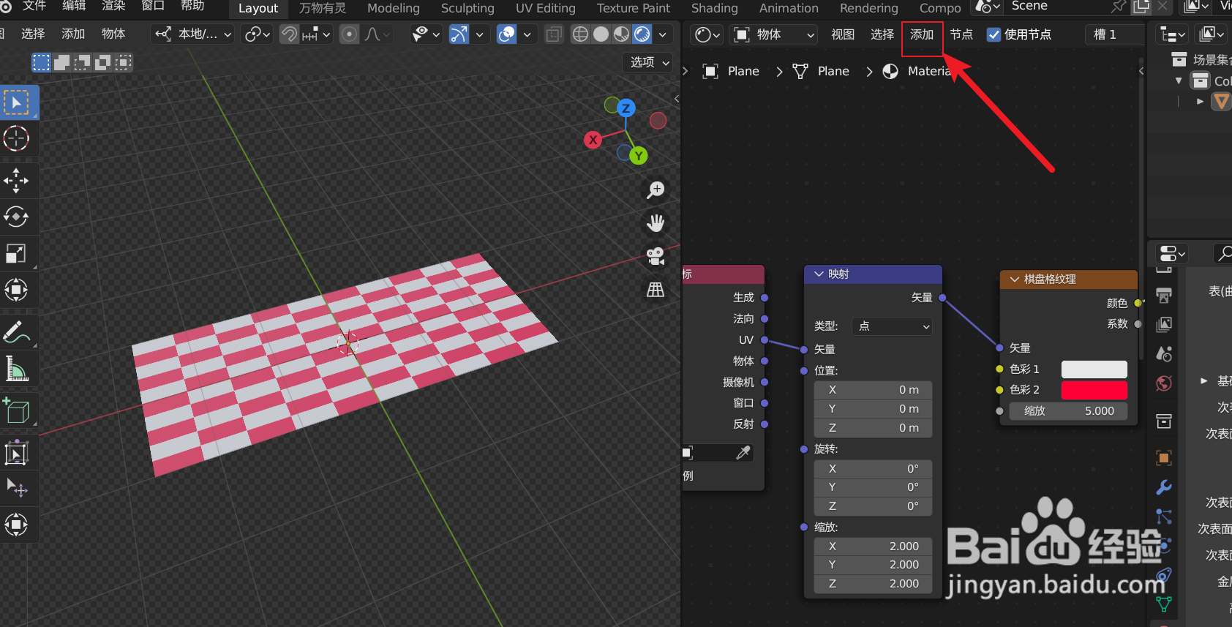The height and width of the screenshot is (627, 1232).
Task: Select the Transform tool
Action: [x=17, y=290]
